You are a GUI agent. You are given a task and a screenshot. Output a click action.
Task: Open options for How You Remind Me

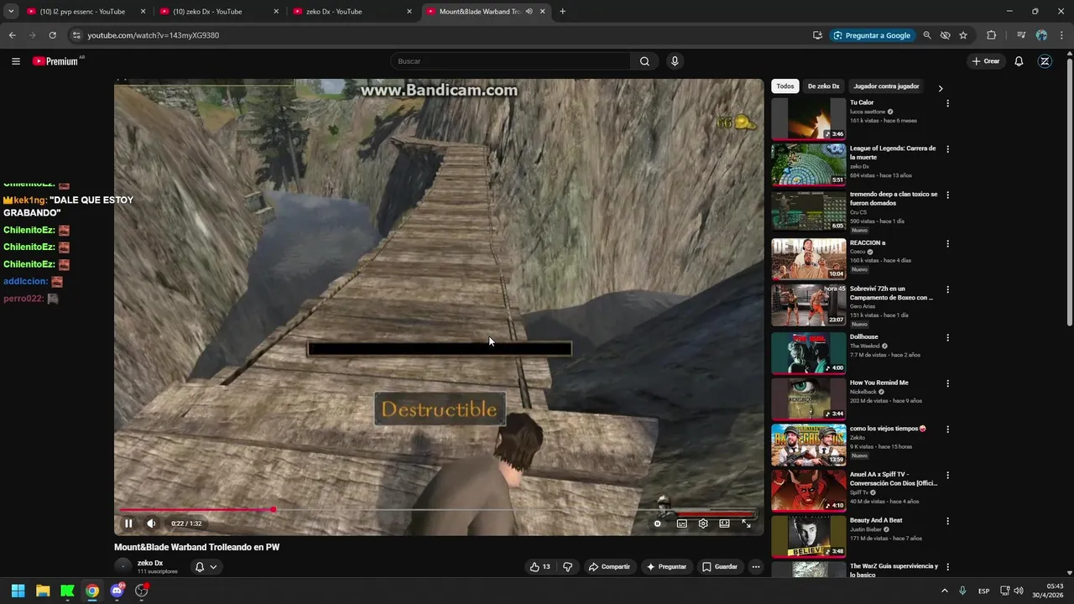click(947, 383)
